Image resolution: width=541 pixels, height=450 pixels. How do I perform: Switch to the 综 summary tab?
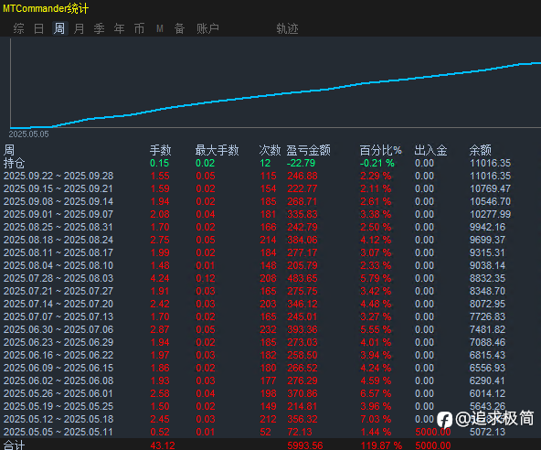(x=18, y=28)
